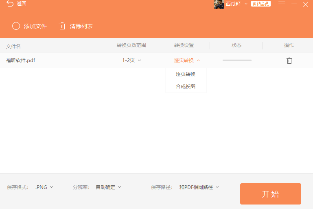Delete 福昕软件.pdf with trash icon
313x209 pixels.
click(289, 60)
